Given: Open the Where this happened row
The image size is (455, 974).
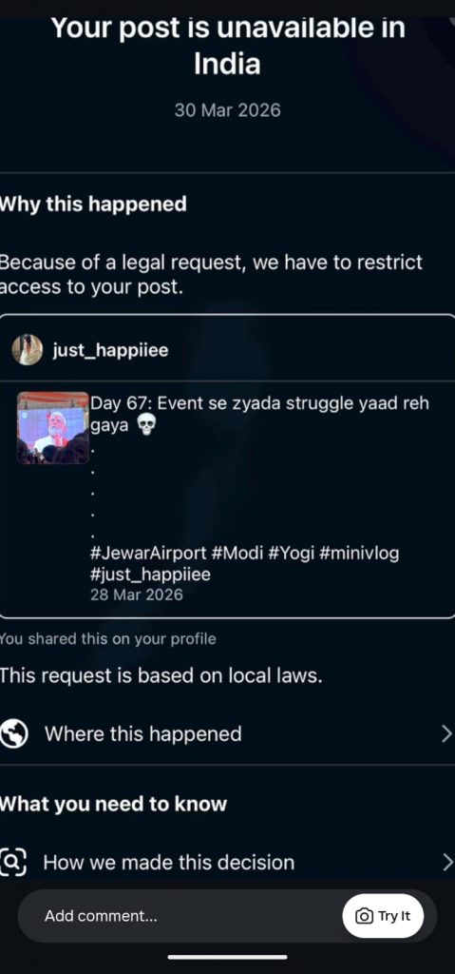Looking at the screenshot, I should (x=227, y=734).
